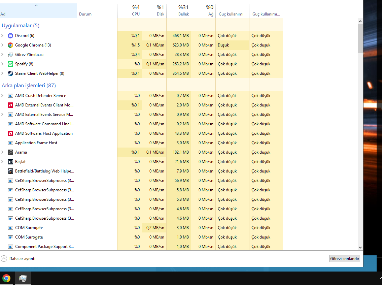The height and width of the screenshot is (285, 382).
Task: Click the 43,3 MB AMD Software memory cell
Action: 179,133
